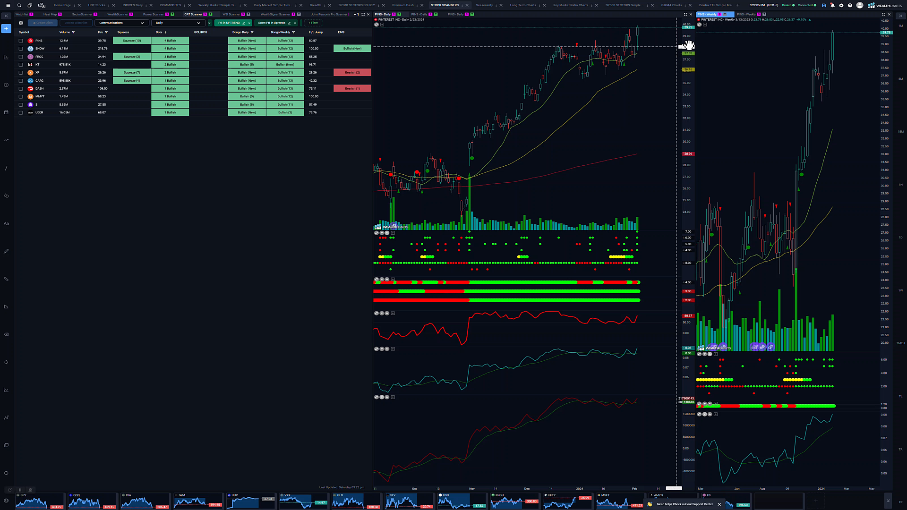907x510 pixels.
Task: Tick the KT row checkbox
Action: point(21,65)
